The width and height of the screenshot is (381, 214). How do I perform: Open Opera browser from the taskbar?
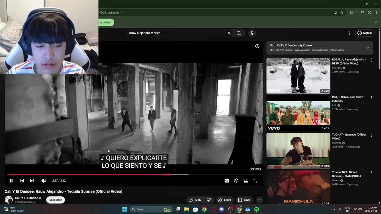(x=213, y=209)
